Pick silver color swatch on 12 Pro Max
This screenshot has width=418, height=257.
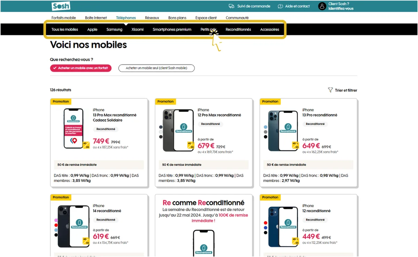point(161,132)
